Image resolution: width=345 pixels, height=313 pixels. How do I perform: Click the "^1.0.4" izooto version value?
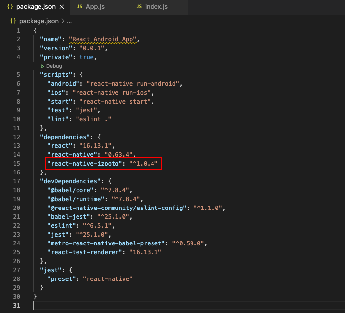point(144,164)
